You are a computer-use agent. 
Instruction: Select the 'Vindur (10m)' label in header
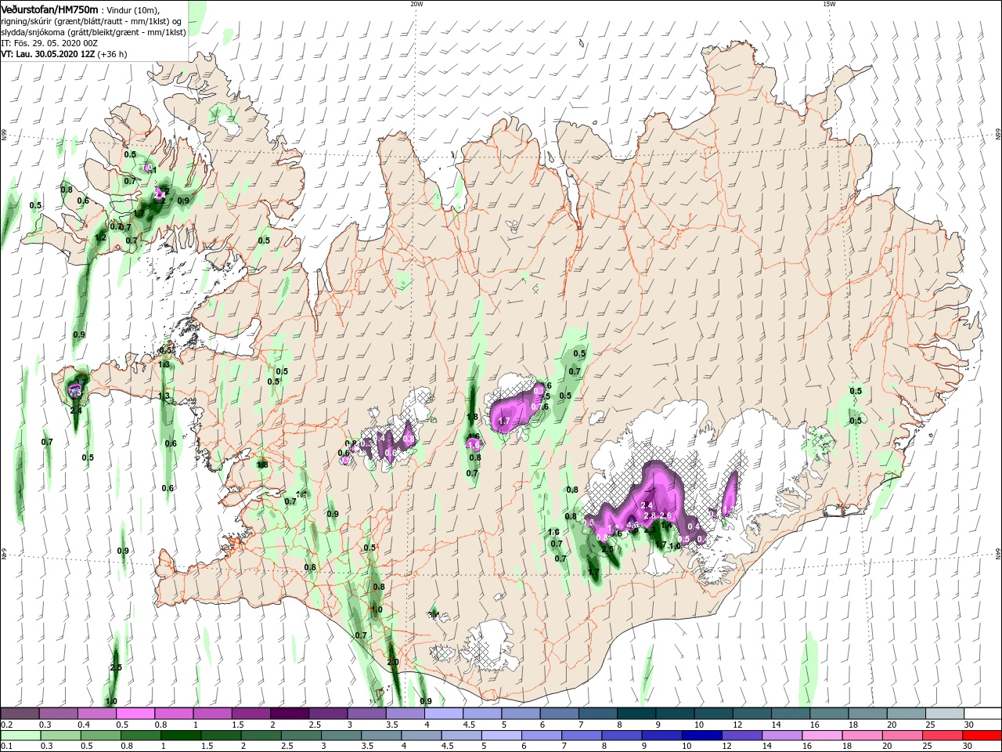point(133,9)
